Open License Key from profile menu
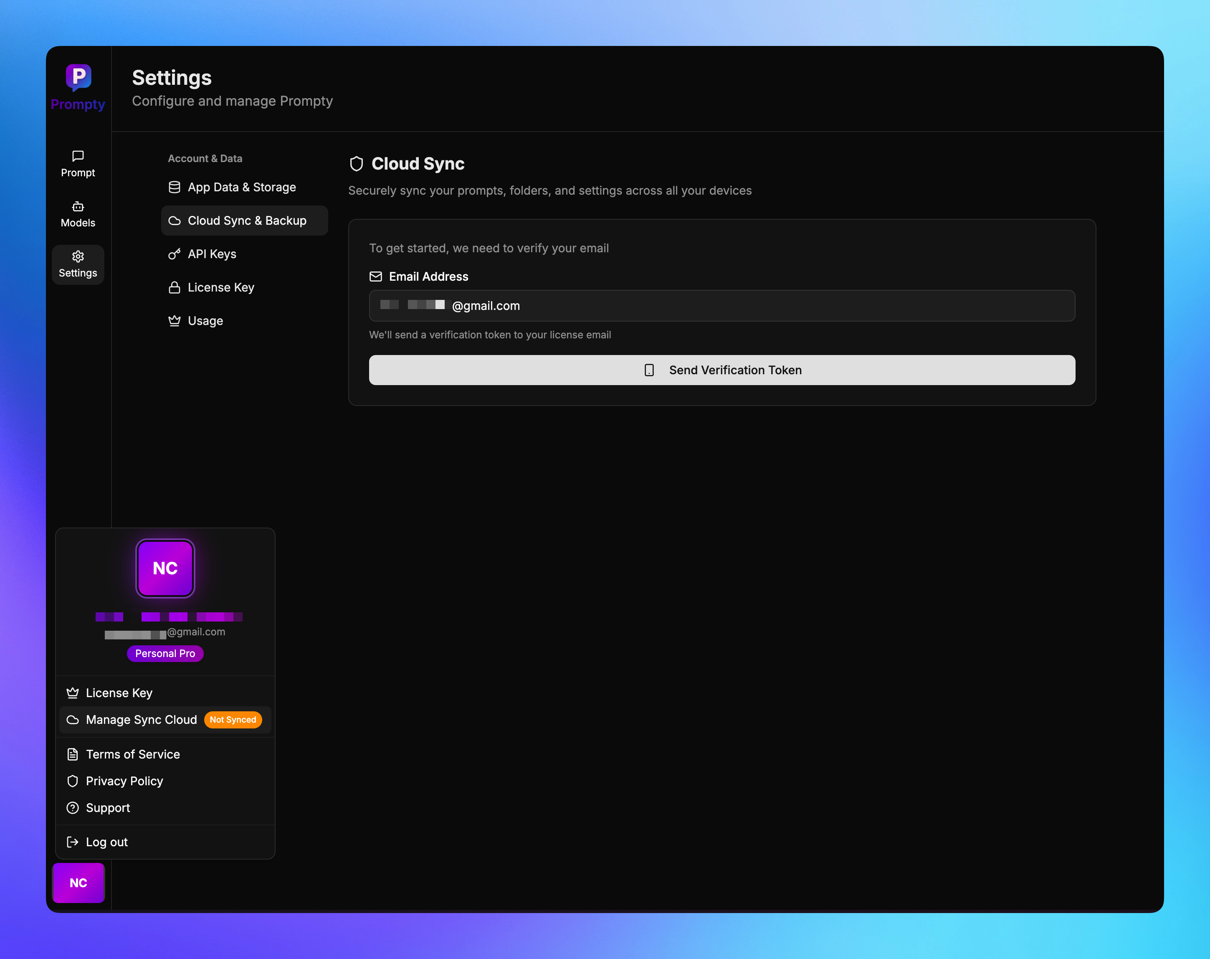This screenshot has width=1210, height=959. coord(119,693)
